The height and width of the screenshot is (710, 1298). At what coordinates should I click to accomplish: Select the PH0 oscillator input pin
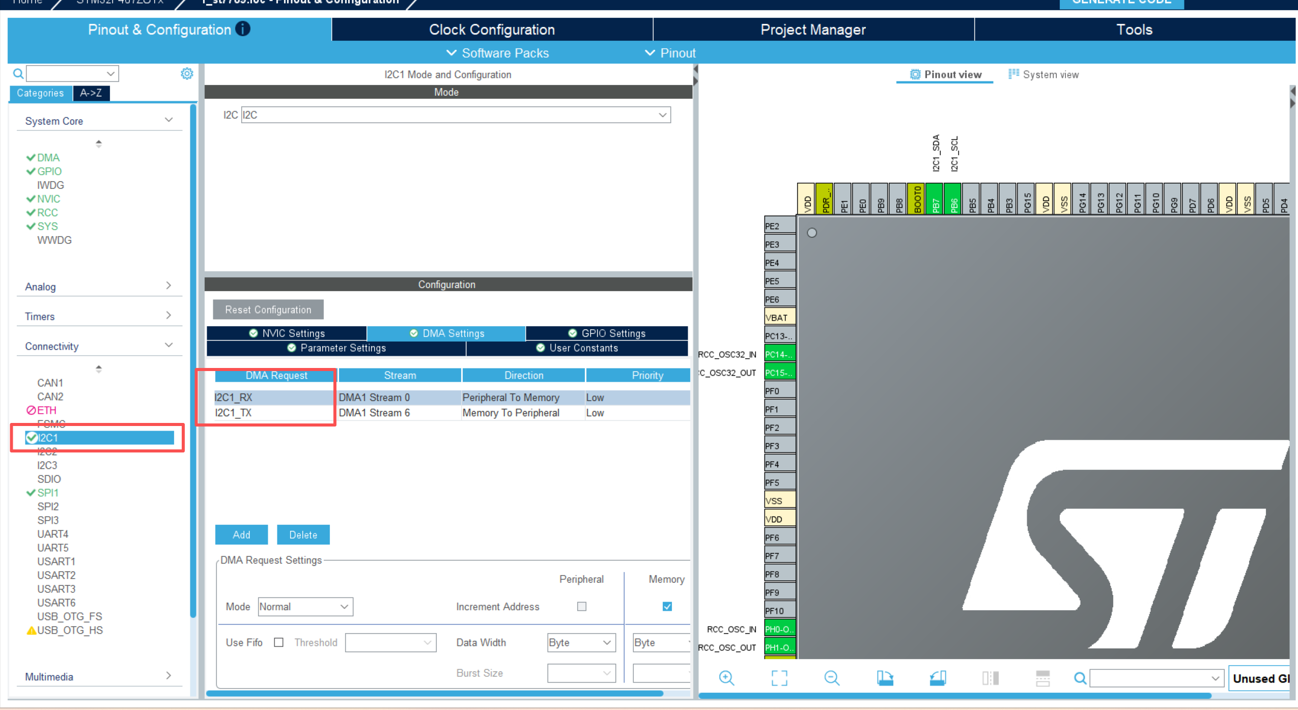[x=780, y=629]
